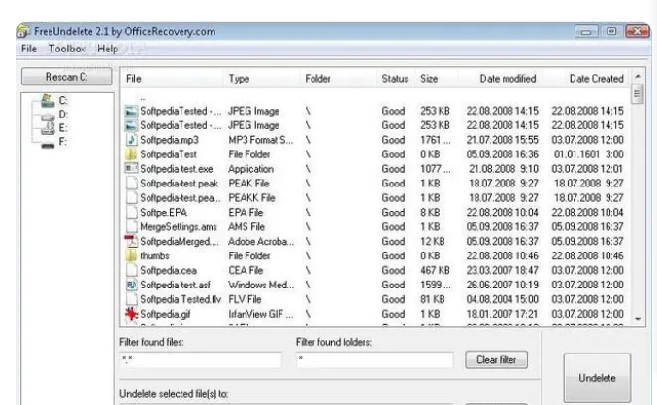The height and width of the screenshot is (405, 657).
Task: Select the Softpedia.mp3 file name
Action: point(169,140)
